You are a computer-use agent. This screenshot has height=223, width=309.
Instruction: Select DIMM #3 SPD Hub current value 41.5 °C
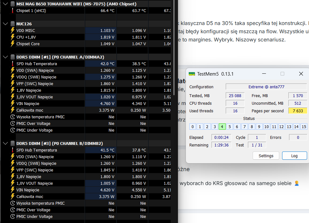(107, 150)
